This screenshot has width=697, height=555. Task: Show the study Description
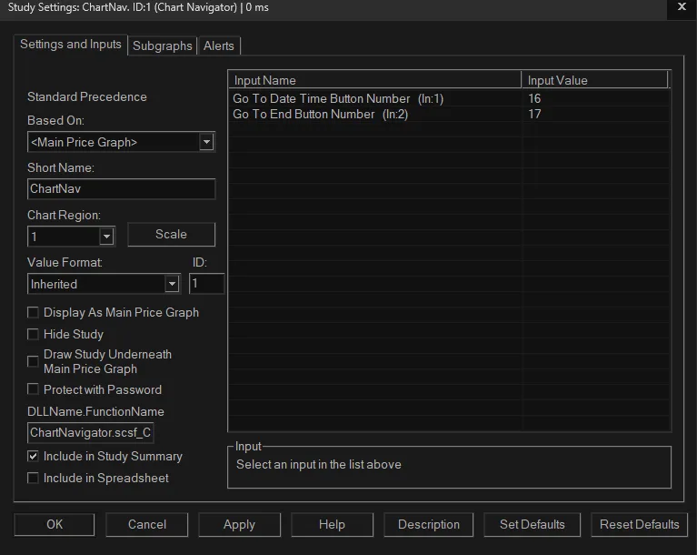click(429, 524)
